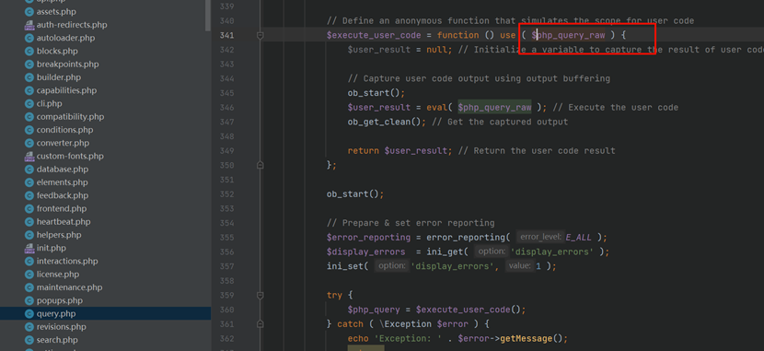
Task: Click the helpers.php file icon
Action: pos(29,235)
